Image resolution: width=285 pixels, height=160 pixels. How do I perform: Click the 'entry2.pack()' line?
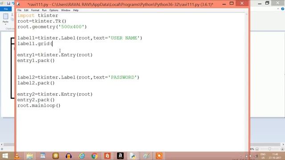(36, 100)
